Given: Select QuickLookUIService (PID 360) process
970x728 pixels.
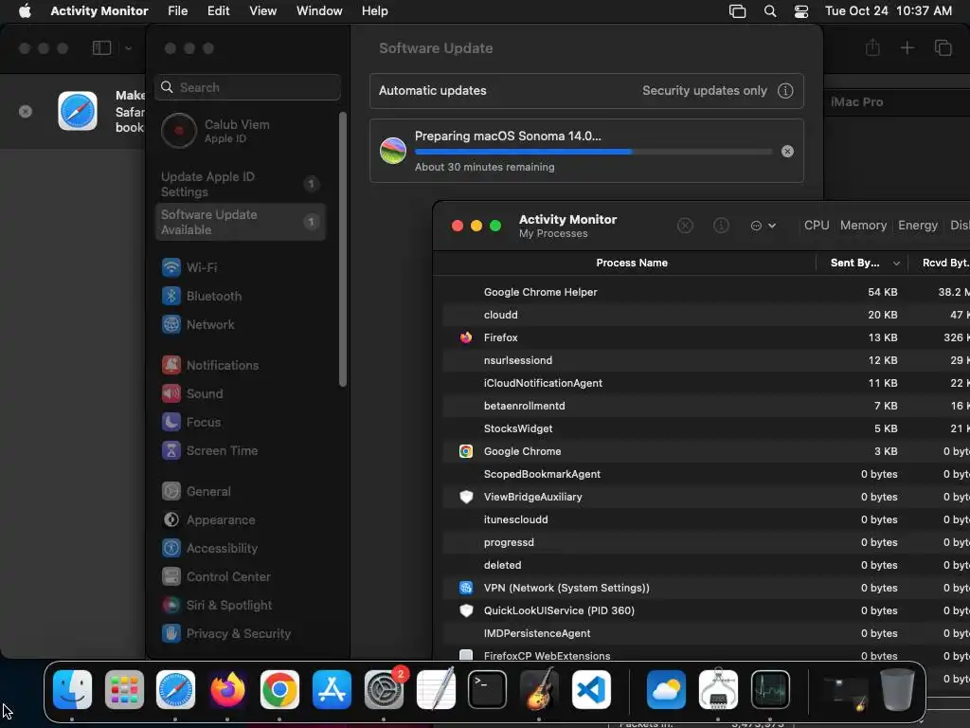Looking at the screenshot, I should point(706,611).
